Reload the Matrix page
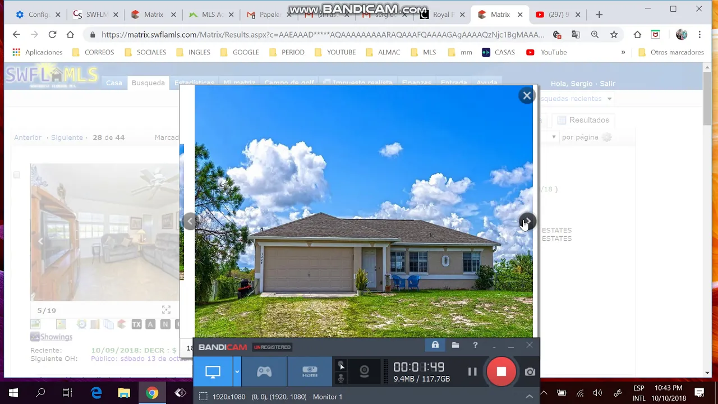718x404 pixels. point(52,35)
